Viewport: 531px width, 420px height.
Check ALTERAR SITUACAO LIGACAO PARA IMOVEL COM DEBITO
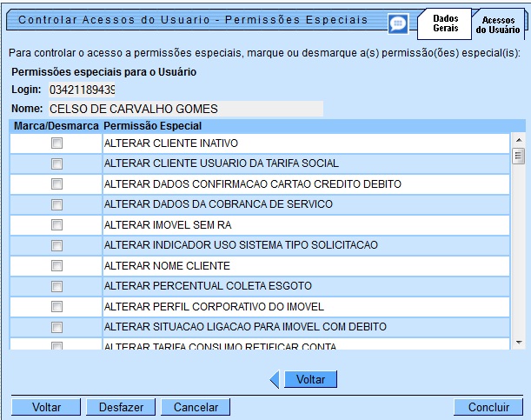(x=56, y=327)
